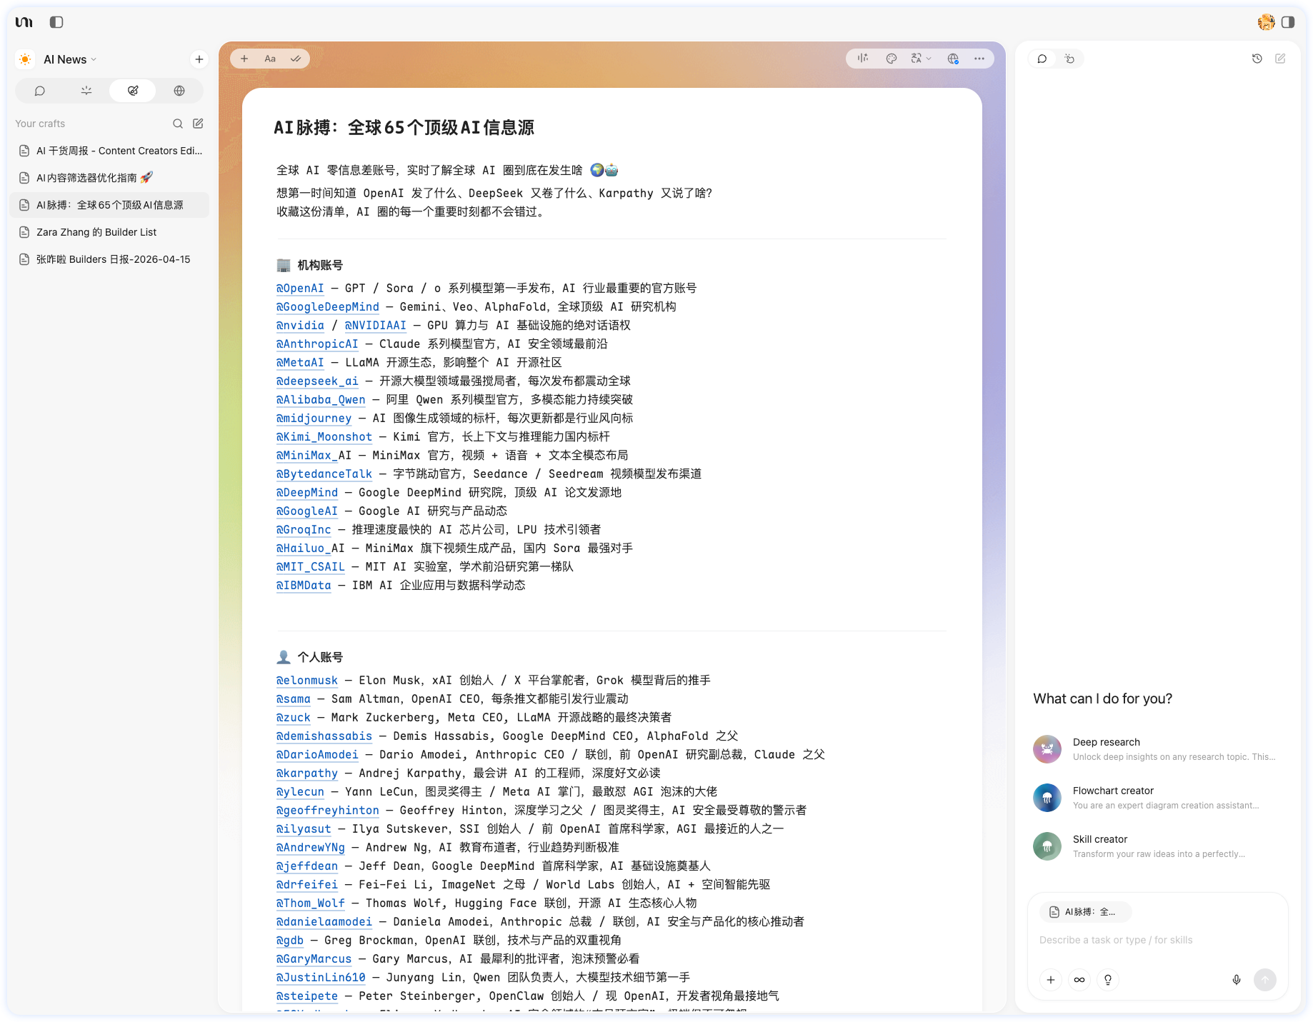Open the palette theme icon in document toolbar
Image resolution: width=1313 pixels, height=1022 pixels.
pyautogui.click(x=891, y=59)
